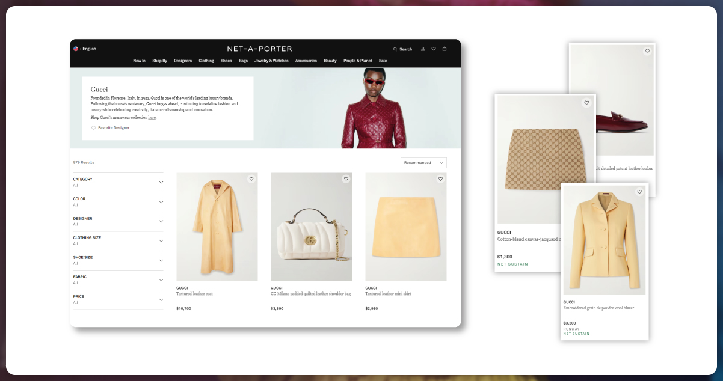The width and height of the screenshot is (723, 381).
Task: Expand the CATEGORY filter
Action: pyautogui.click(x=118, y=182)
